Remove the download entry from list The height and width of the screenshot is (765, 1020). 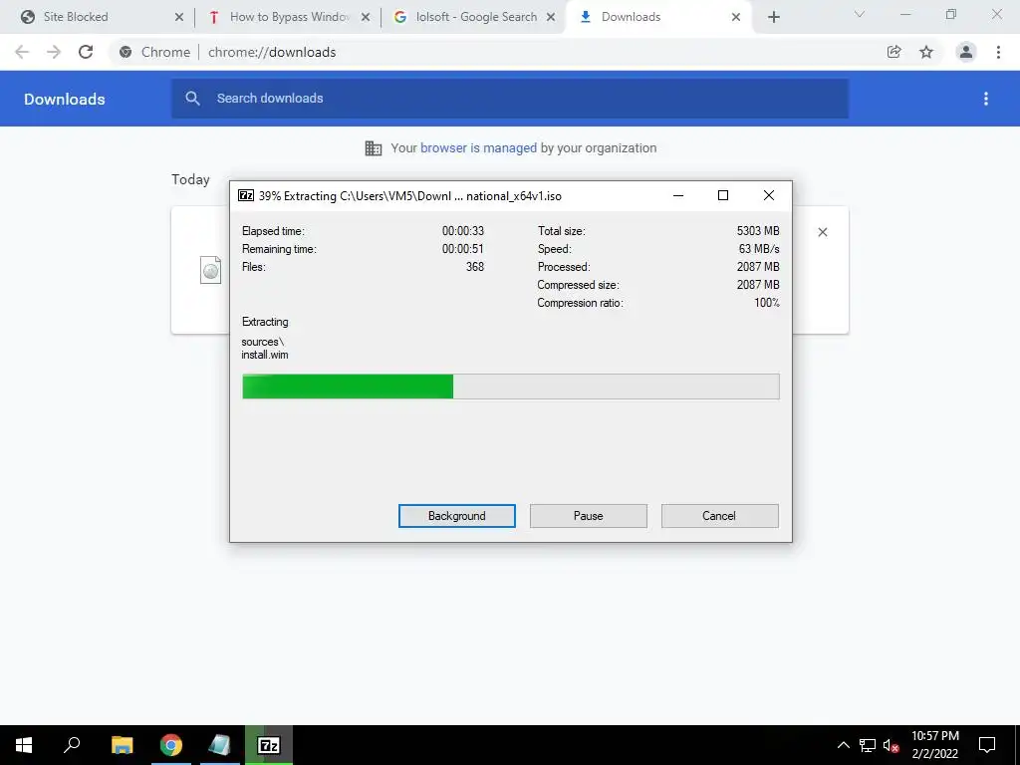click(x=823, y=232)
